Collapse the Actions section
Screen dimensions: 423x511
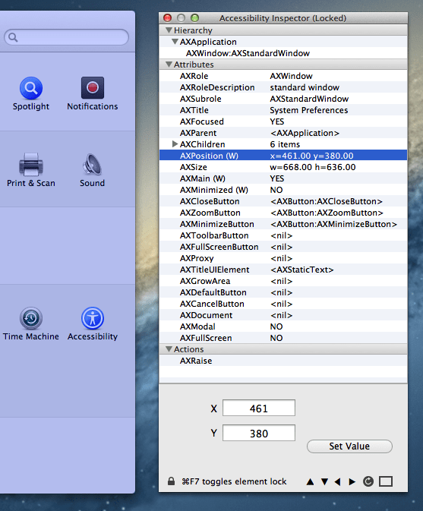point(169,349)
